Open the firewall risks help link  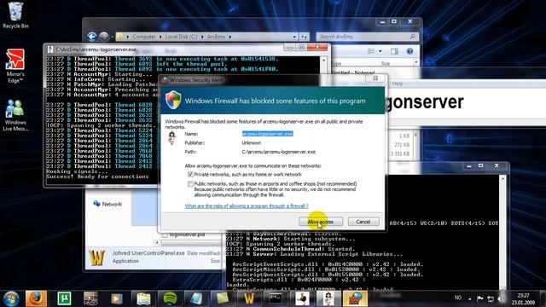tap(247, 206)
